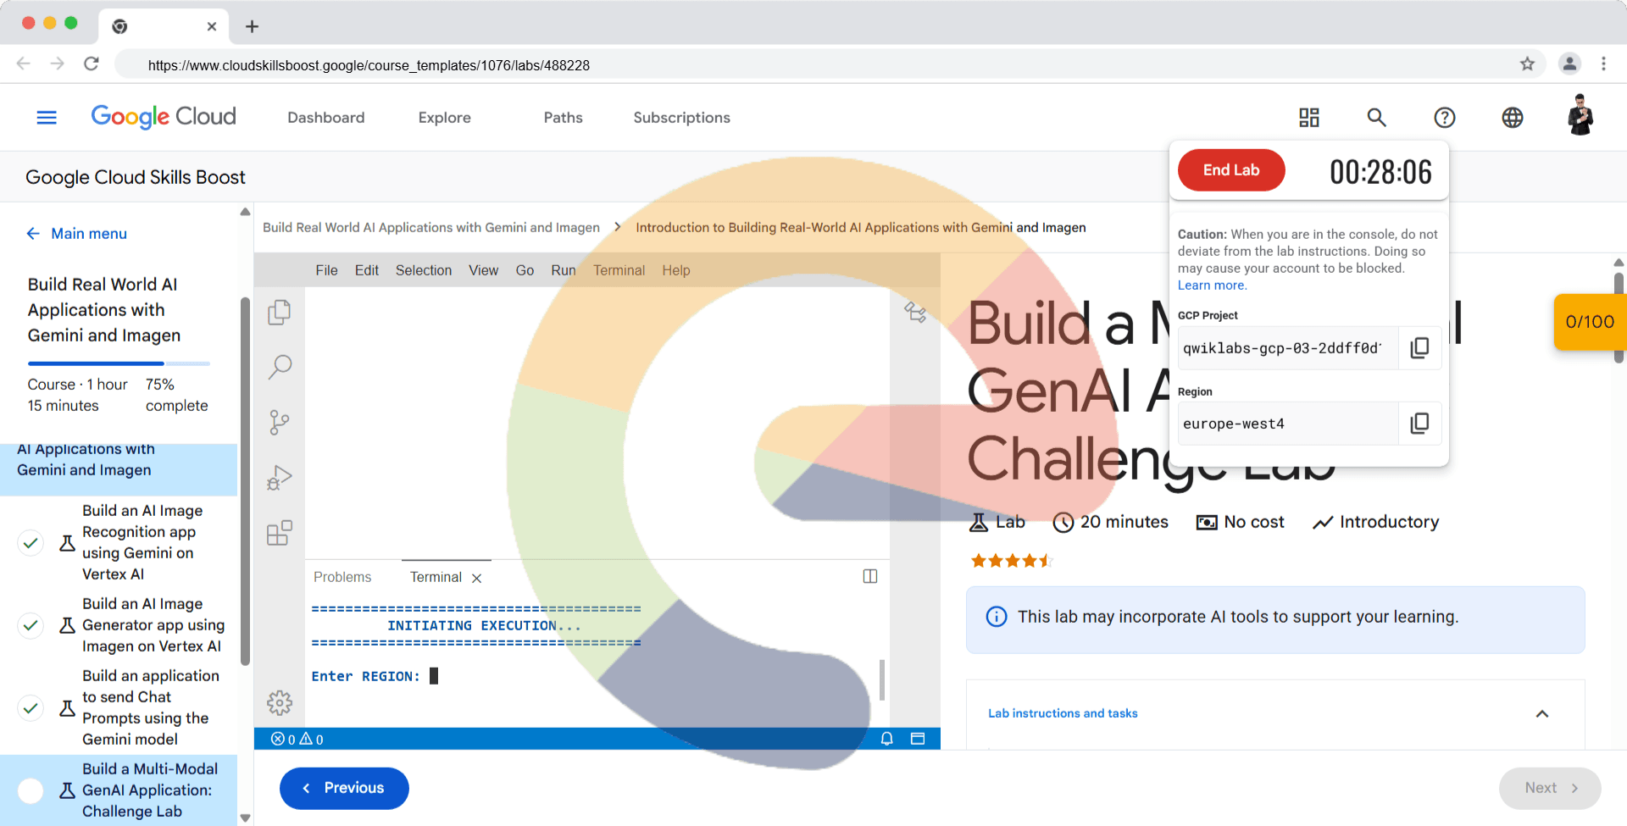Click the notifications bell in editor status bar
Viewport: 1627px width, 826px height.
click(x=886, y=739)
